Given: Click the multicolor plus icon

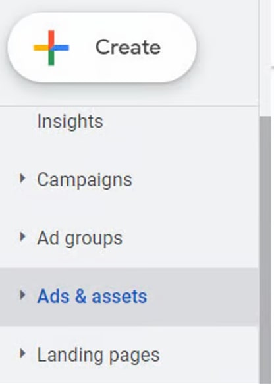Looking at the screenshot, I should (x=51, y=48).
